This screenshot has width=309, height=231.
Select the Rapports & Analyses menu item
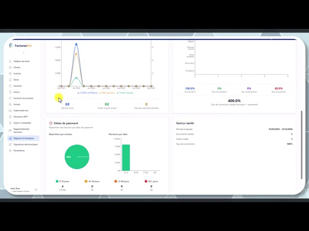pyautogui.click(x=23, y=138)
